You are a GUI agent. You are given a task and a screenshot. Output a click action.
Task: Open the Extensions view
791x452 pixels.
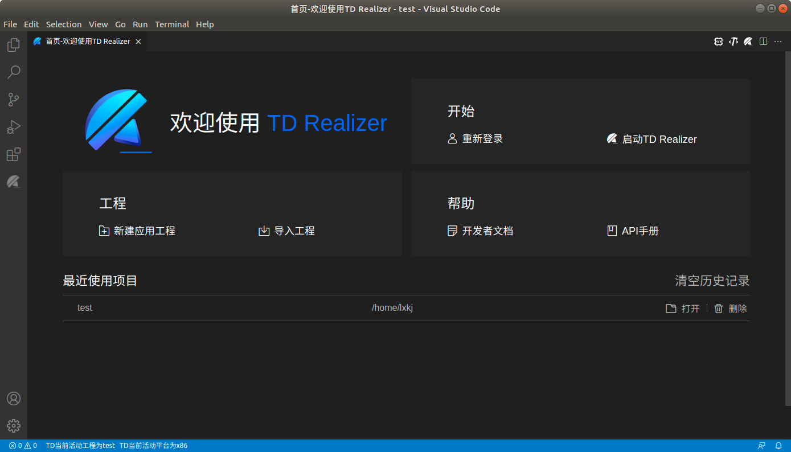tap(14, 154)
